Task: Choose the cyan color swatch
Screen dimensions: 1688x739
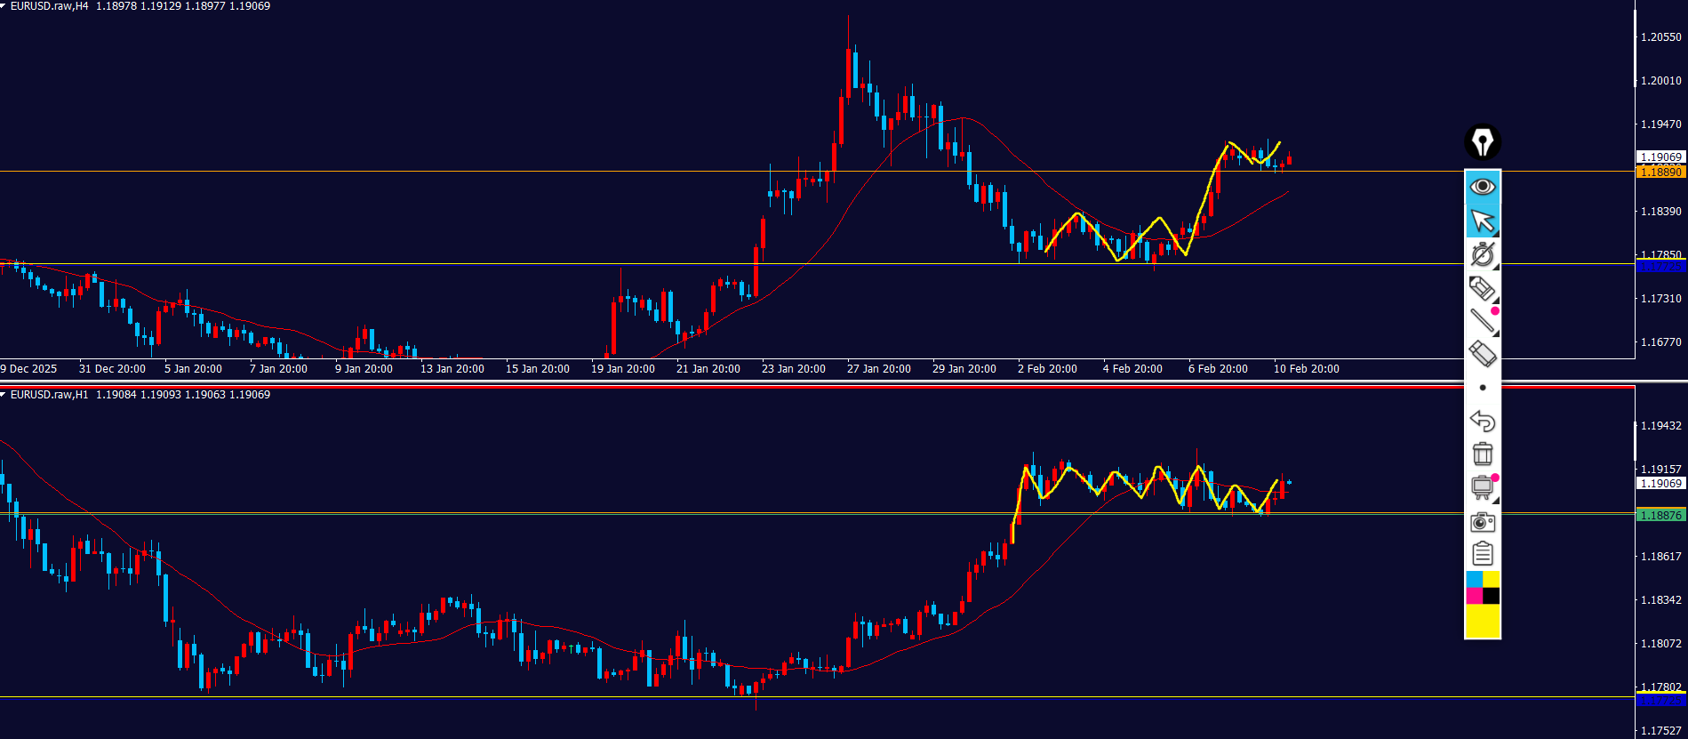Action: pyautogui.click(x=1474, y=579)
